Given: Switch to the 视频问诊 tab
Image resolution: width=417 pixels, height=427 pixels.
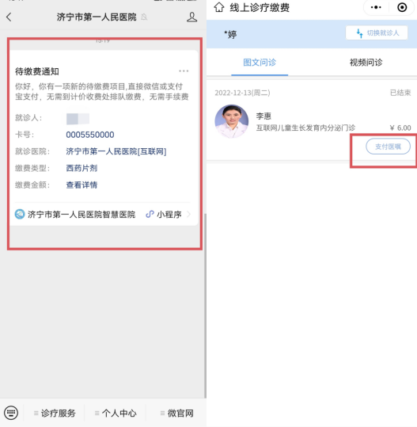Looking at the screenshot, I should pyautogui.click(x=366, y=63).
